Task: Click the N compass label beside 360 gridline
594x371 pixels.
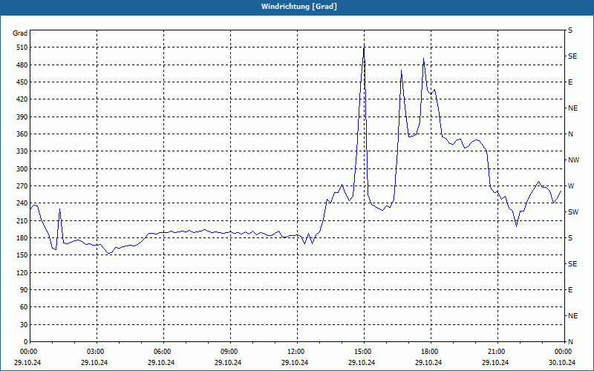Action: click(571, 134)
